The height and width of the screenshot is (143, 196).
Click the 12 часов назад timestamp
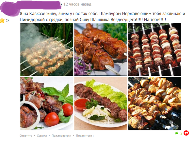click(77, 4)
